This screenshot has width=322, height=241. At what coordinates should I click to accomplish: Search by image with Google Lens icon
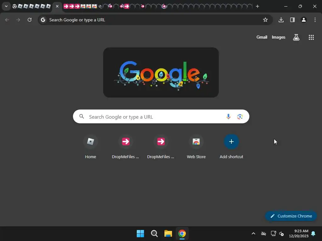point(240,117)
